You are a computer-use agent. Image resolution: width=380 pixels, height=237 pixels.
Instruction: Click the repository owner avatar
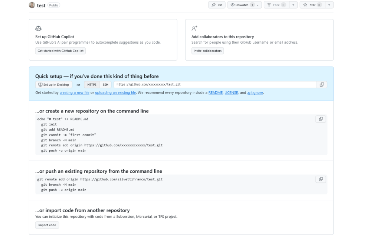[x=32, y=5]
